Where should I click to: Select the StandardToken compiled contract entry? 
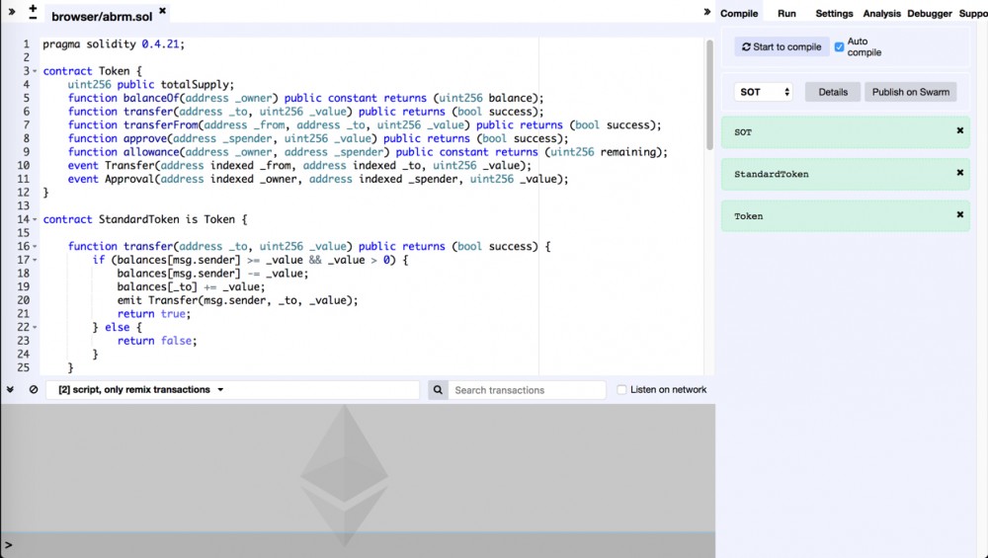point(846,175)
